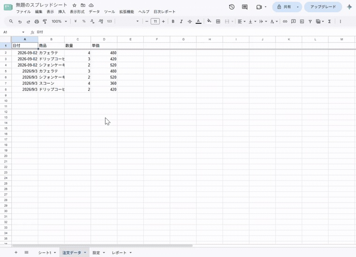The image size is (356, 257).
Task: Open the Gemini sparkle assistant
Action: click(349, 7)
